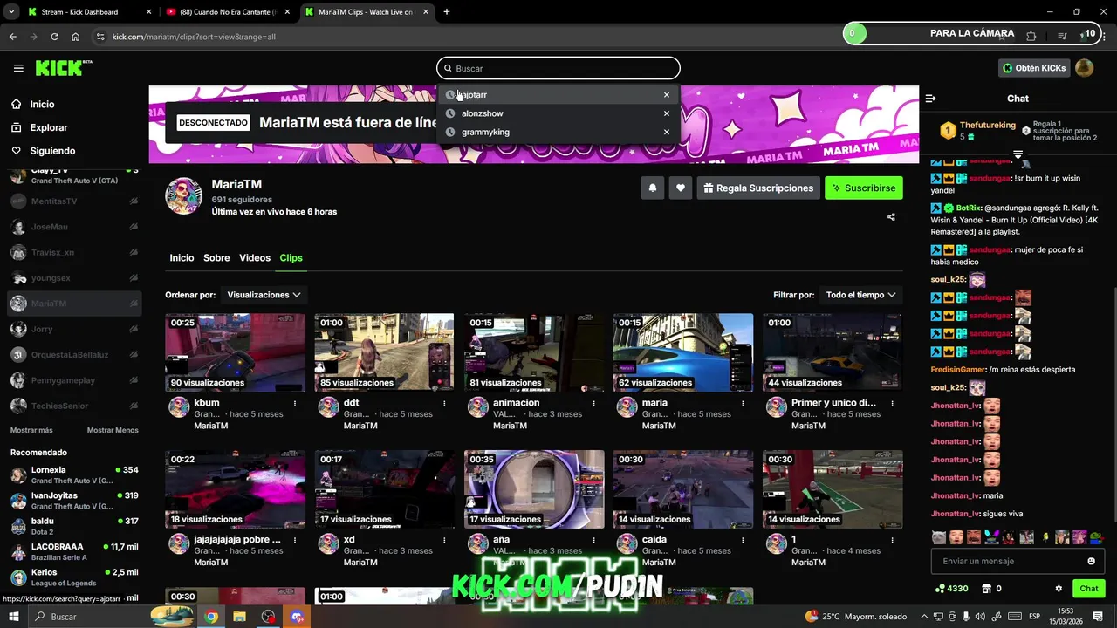Switch to the Sobre tab
Screen dimensions: 1117x628
(216, 258)
